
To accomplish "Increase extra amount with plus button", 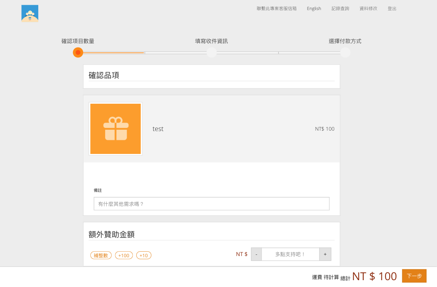I will pos(325,254).
